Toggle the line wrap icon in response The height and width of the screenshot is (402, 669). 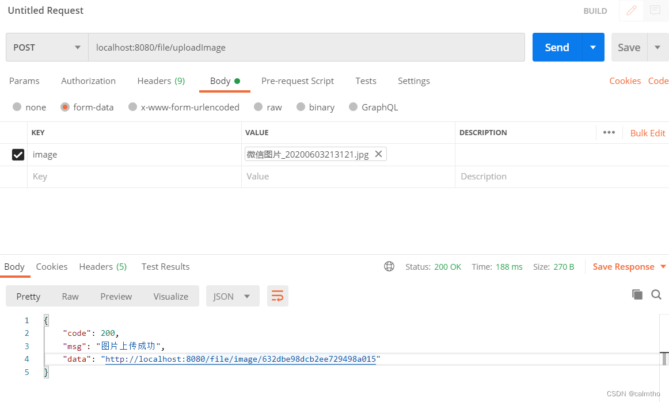[278, 296]
